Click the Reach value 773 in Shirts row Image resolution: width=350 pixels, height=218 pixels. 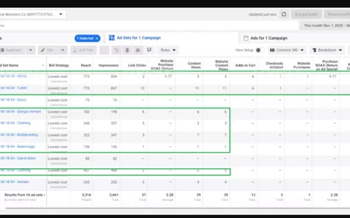[86, 76]
